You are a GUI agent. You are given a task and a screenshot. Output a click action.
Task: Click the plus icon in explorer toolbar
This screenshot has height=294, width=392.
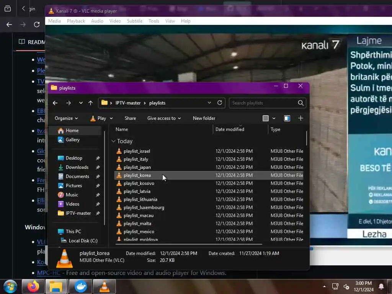[x=301, y=118]
